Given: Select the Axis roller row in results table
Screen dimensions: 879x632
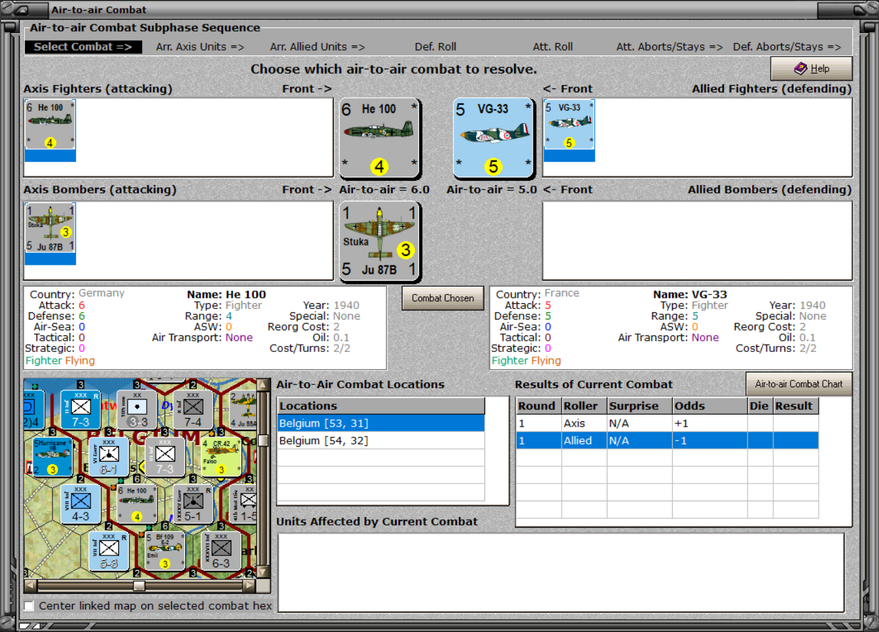Looking at the screenshot, I should (668, 423).
